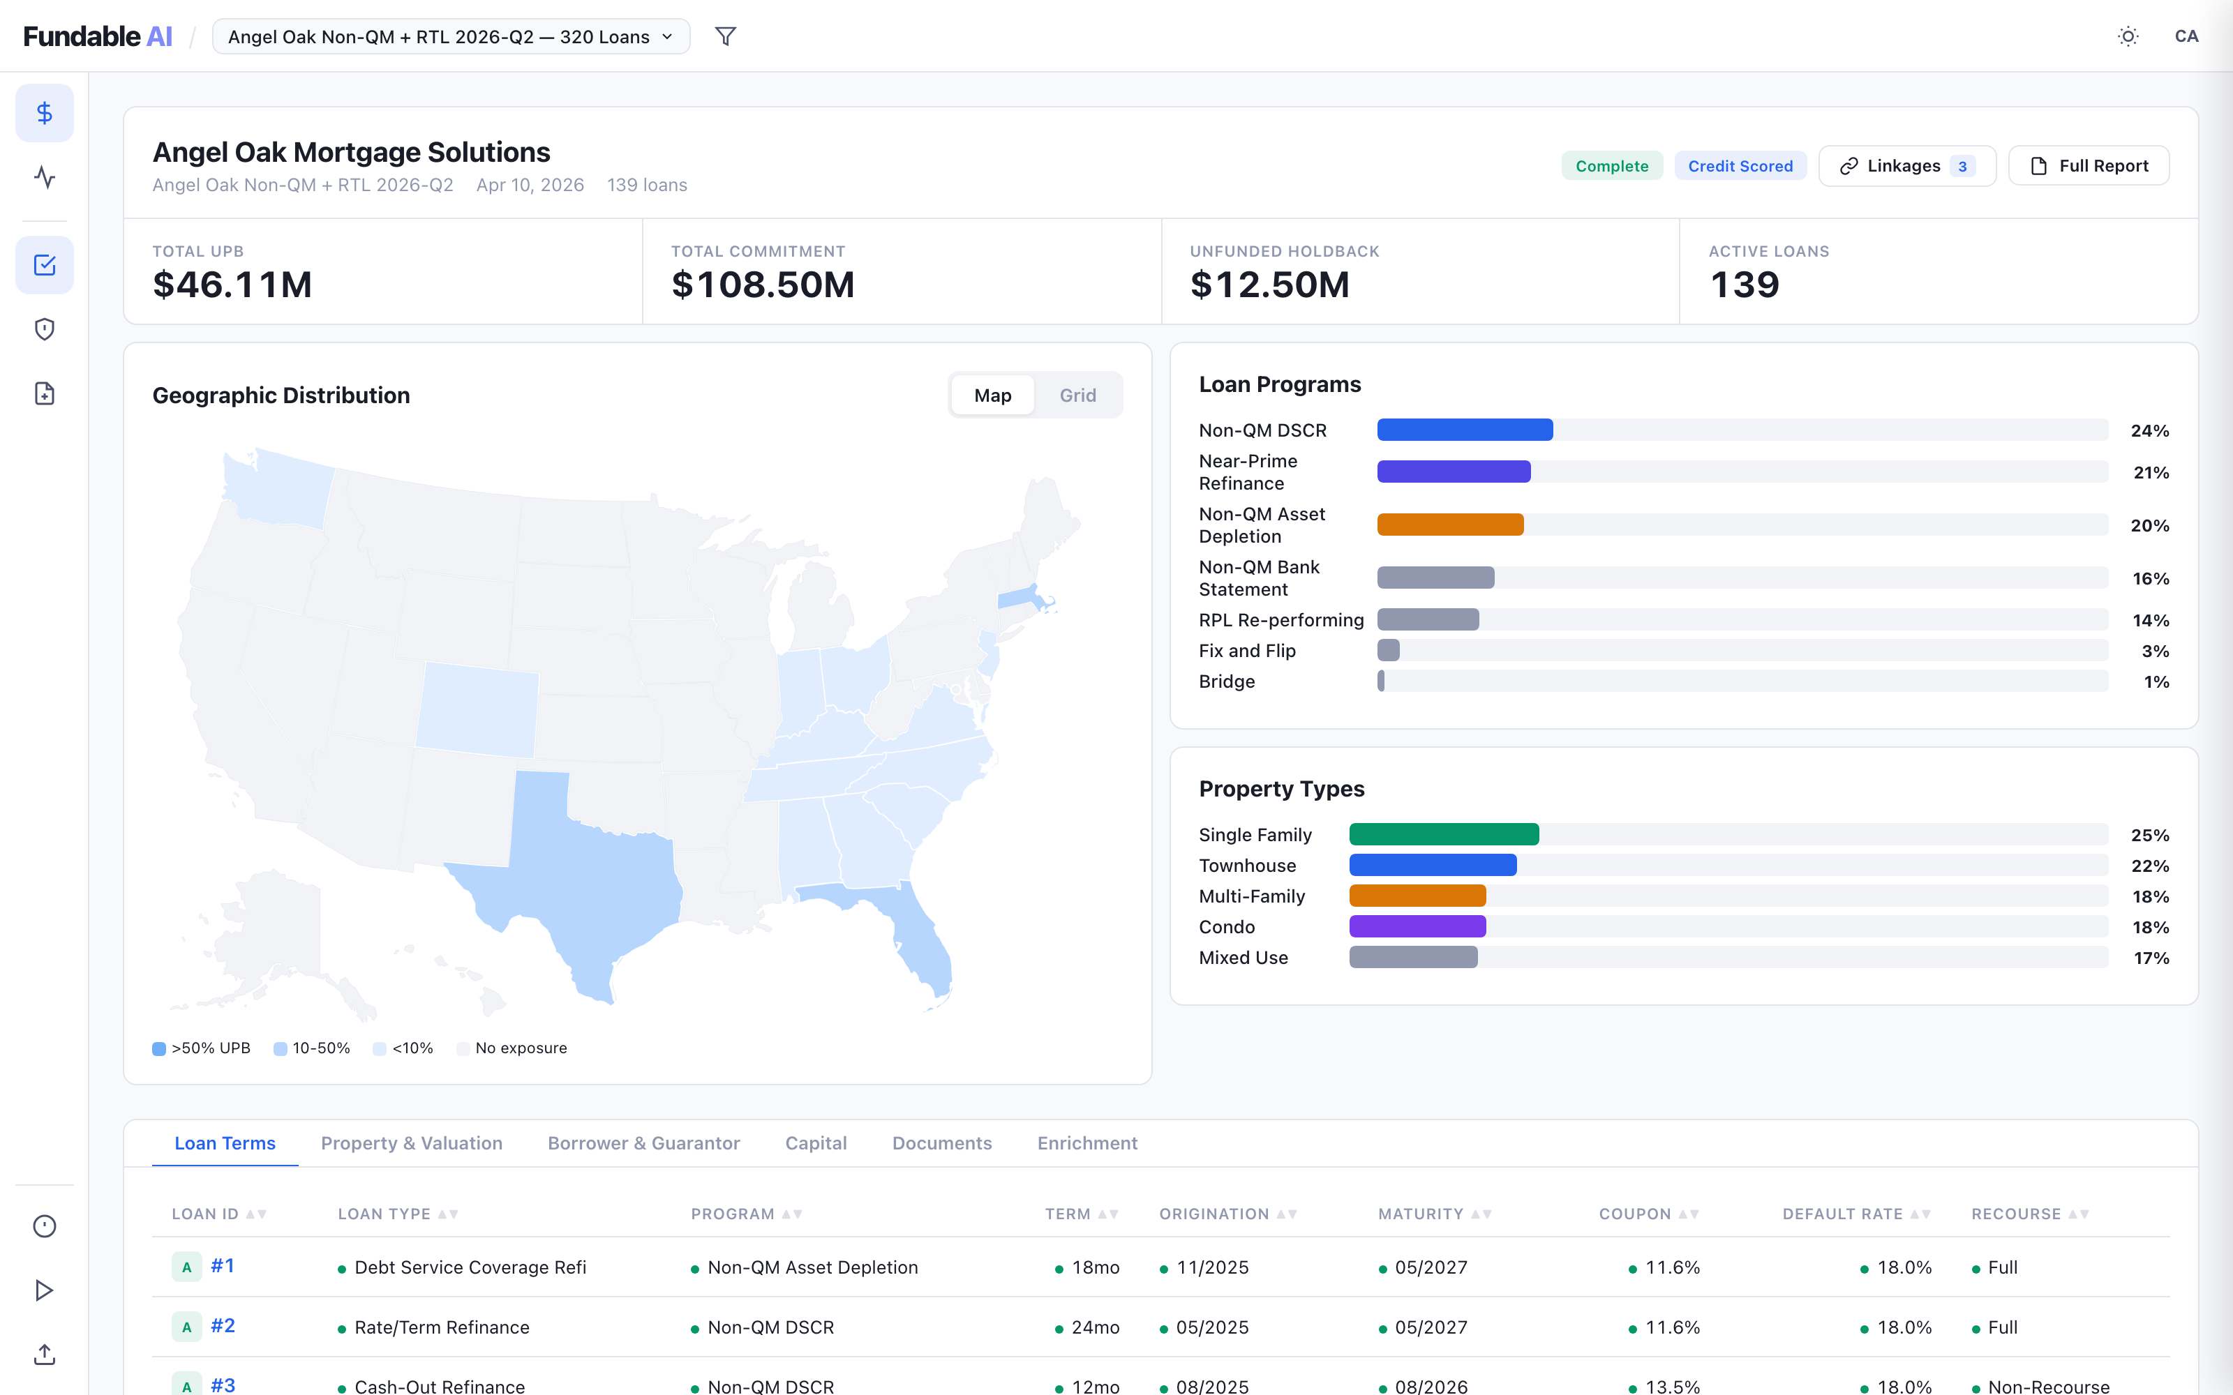Viewport: 2233px width, 1395px height.
Task: Switch geographic view to Grid
Action: point(1077,395)
